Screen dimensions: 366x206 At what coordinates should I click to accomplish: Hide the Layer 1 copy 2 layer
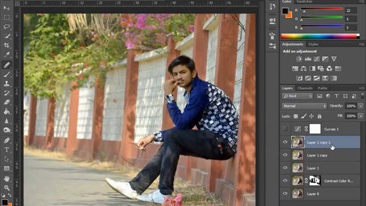pyautogui.click(x=285, y=142)
